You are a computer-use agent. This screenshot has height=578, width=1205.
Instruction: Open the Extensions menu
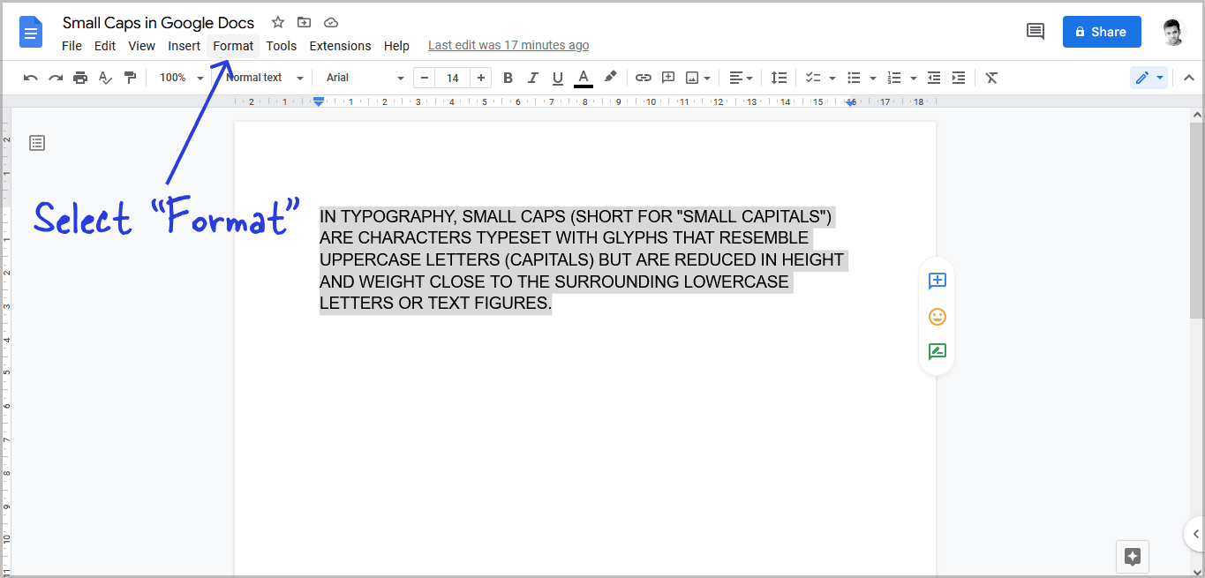pos(340,46)
